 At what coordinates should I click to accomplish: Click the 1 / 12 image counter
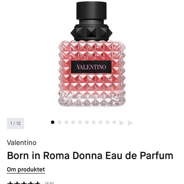click(15, 123)
